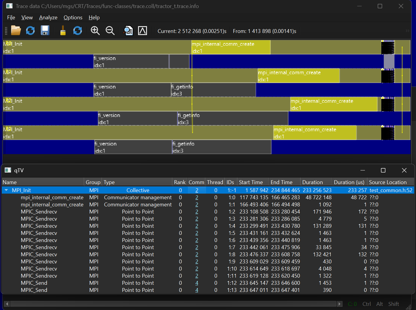Viewport: 416px width, 310px height.
Task: Click right arrow of horizontal scrollbar
Action: [x=339, y=304]
